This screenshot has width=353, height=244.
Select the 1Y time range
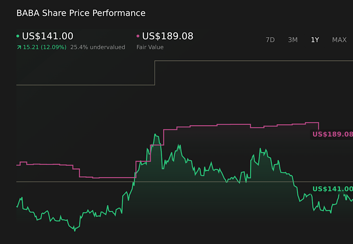click(x=315, y=40)
